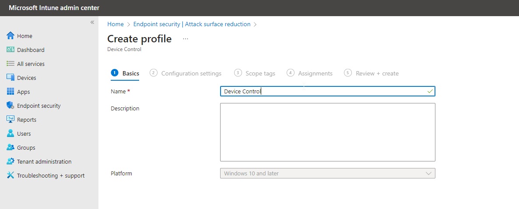This screenshot has height=209, width=519.
Task: Click the step 2 circle indicator
Action: (x=153, y=72)
